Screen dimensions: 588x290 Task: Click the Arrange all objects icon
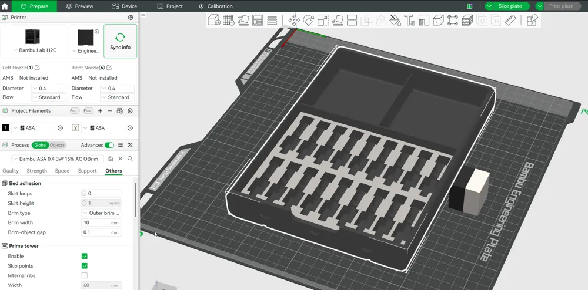pos(258,20)
